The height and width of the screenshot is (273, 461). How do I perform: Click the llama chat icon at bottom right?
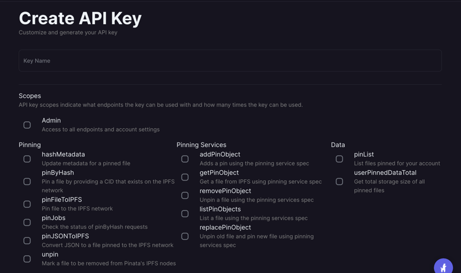coord(443,267)
